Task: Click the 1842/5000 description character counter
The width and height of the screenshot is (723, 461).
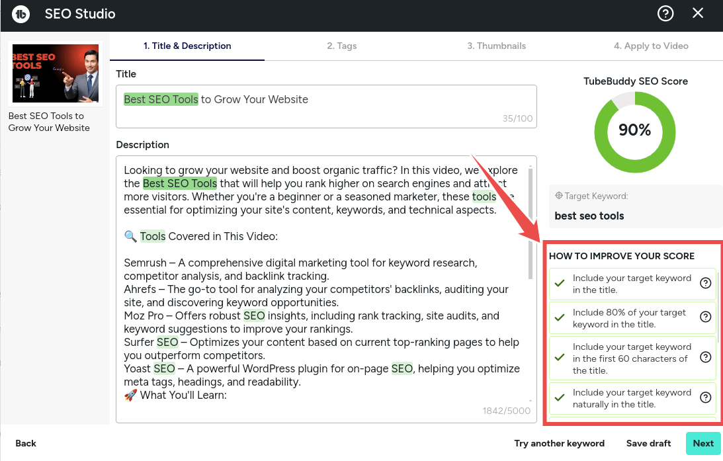Action: click(506, 411)
